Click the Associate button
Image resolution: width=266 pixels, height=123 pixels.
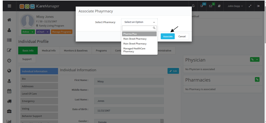(168, 36)
